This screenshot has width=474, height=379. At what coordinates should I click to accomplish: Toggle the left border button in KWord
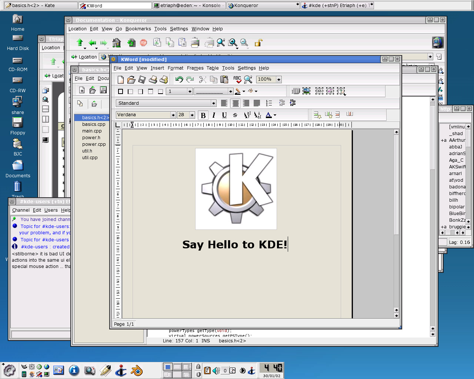tap(130, 91)
